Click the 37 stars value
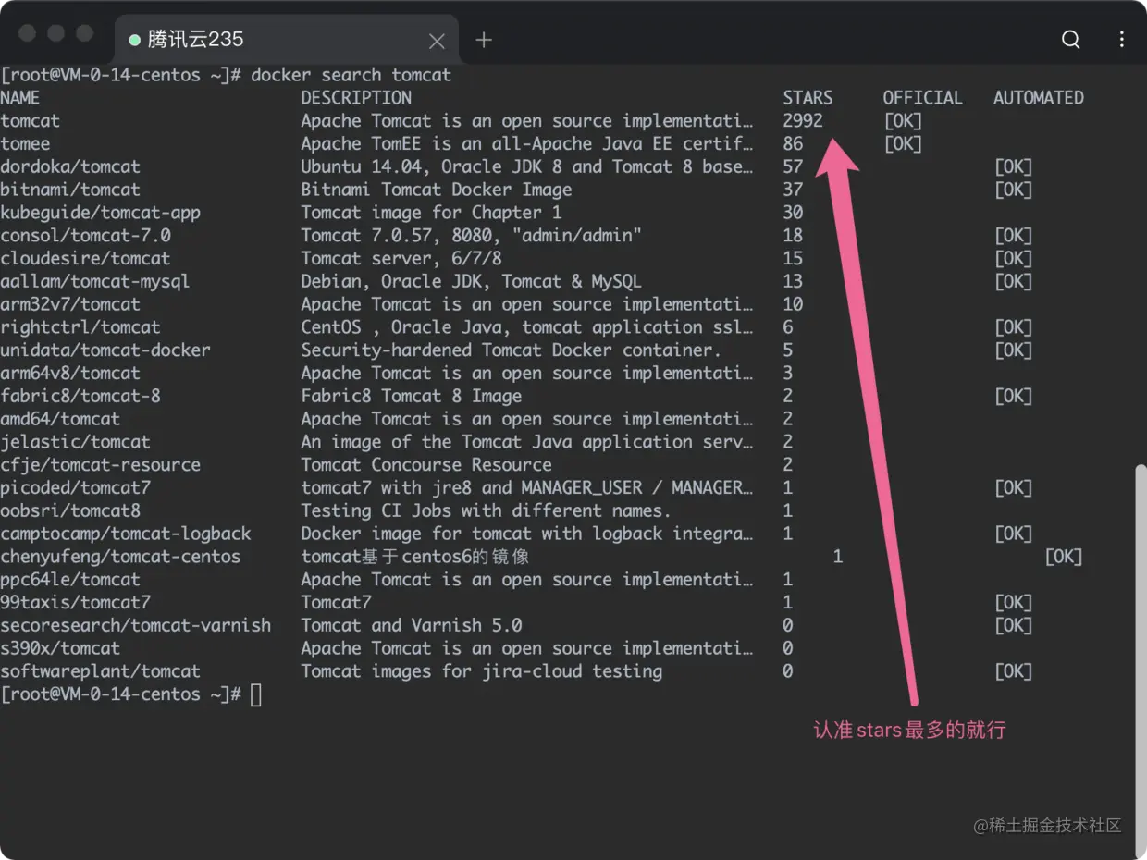The width and height of the screenshot is (1147, 860). 793,190
